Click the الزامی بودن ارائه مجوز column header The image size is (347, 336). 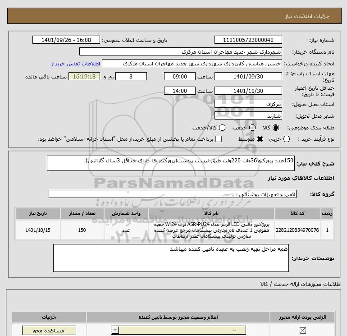click(x=302, y=317)
